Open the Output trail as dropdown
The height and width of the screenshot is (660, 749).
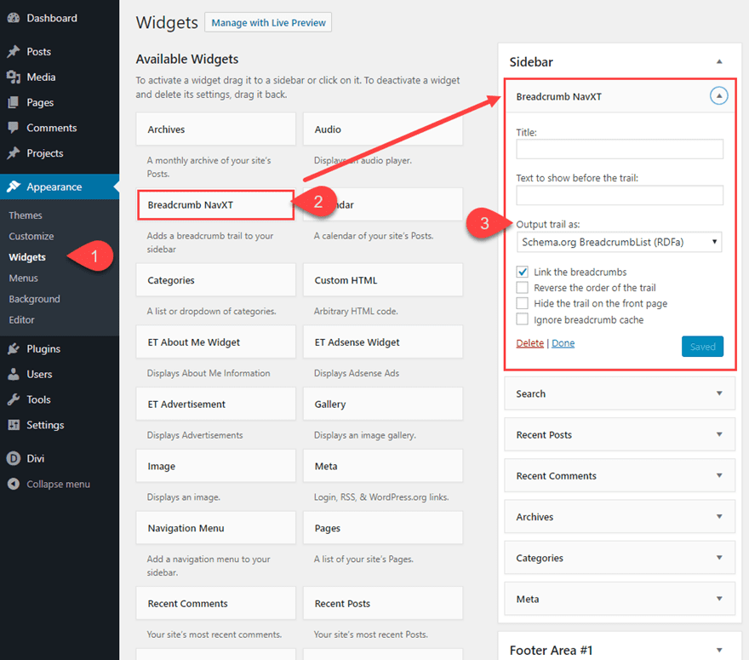619,242
